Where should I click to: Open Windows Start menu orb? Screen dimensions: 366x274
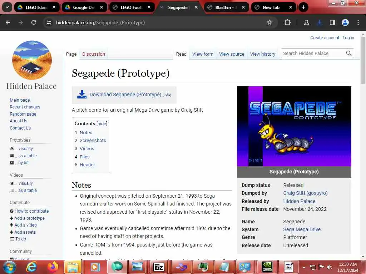pos(9,267)
